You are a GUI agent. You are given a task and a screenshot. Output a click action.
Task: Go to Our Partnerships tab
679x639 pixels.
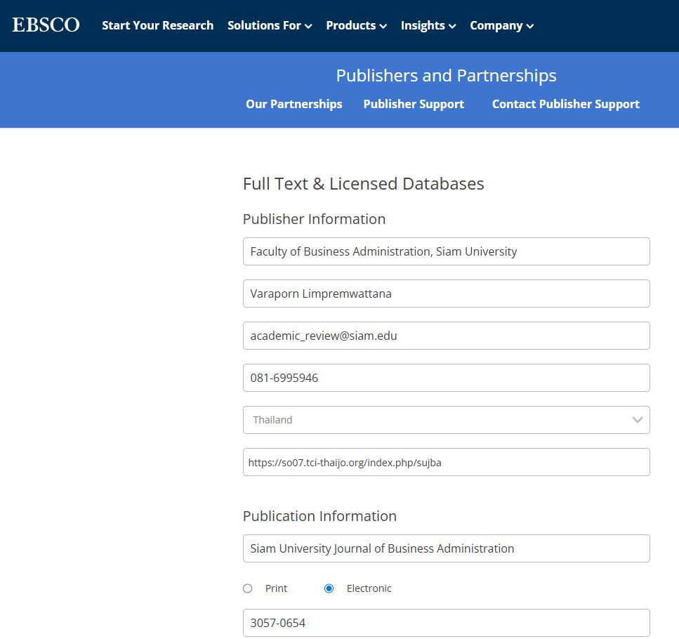coord(294,104)
